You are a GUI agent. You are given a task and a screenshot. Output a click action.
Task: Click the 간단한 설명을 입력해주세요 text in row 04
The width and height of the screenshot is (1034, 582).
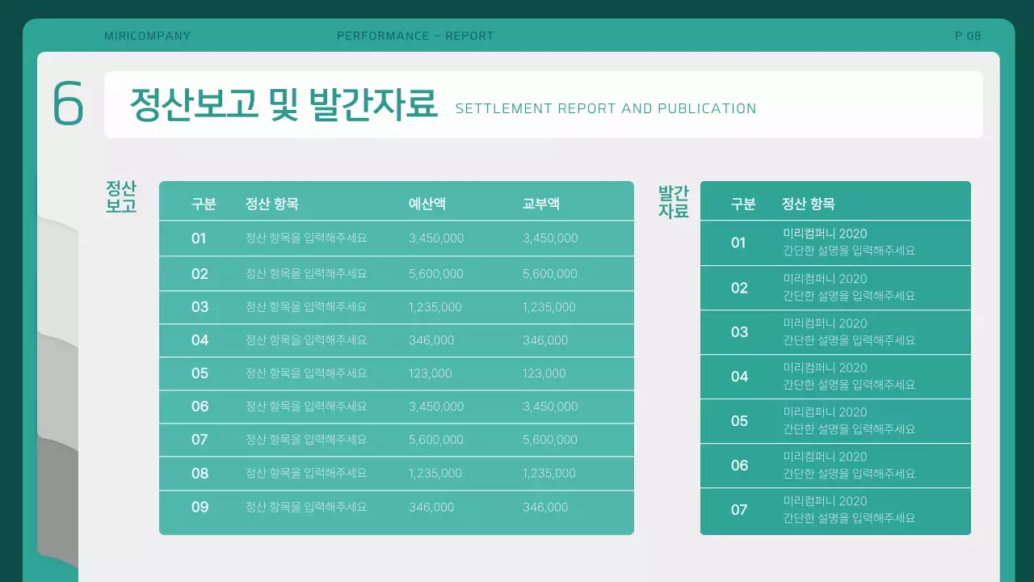(844, 385)
